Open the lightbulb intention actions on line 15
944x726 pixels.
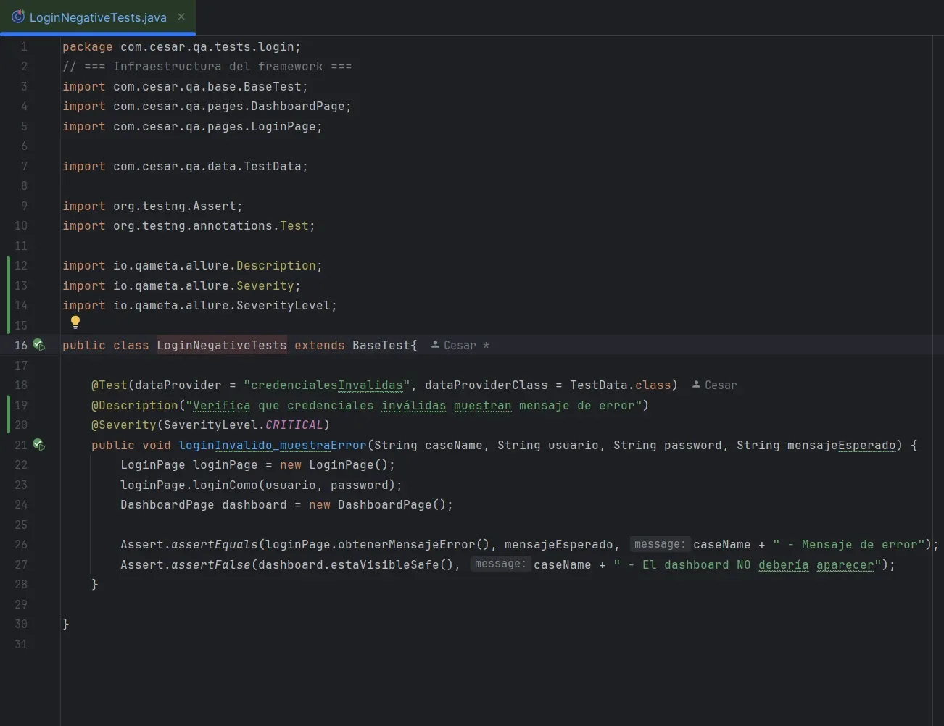coord(75,321)
